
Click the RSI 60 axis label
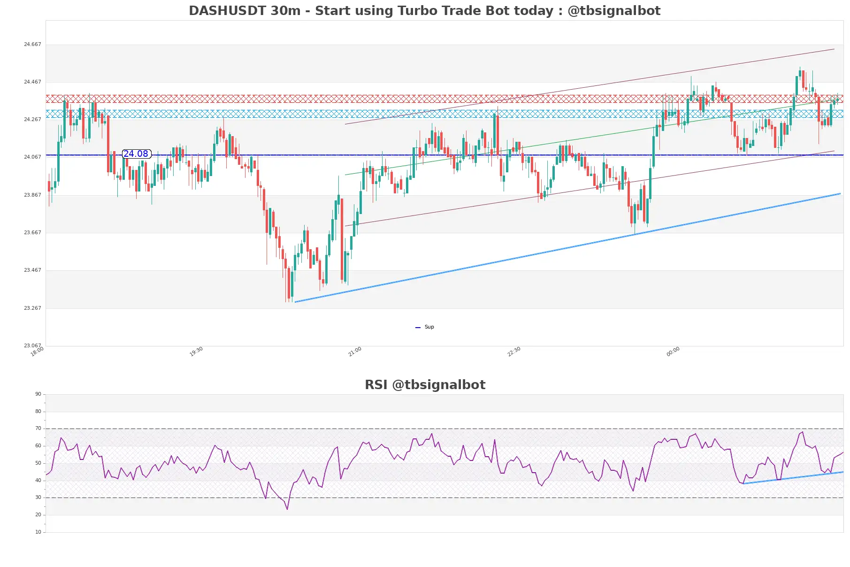pyautogui.click(x=38, y=446)
